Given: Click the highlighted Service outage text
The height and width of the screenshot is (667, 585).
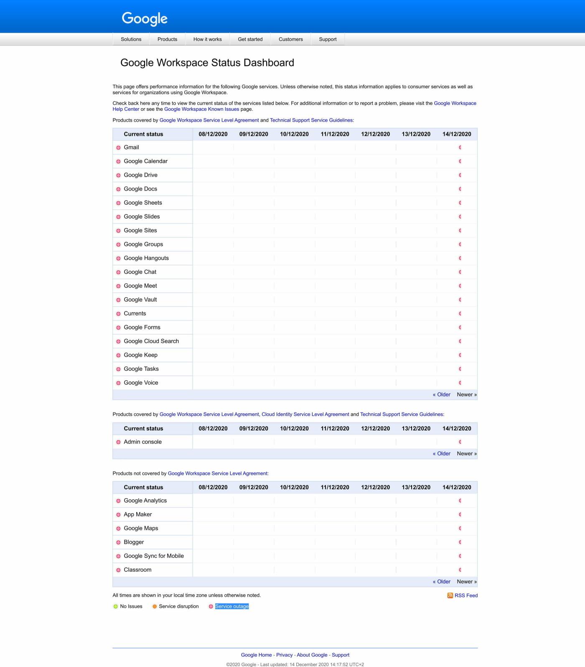Looking at the screenshot, I should 232,606.
